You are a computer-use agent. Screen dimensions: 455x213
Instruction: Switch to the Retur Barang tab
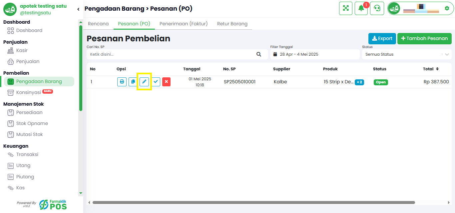(232, 24)
